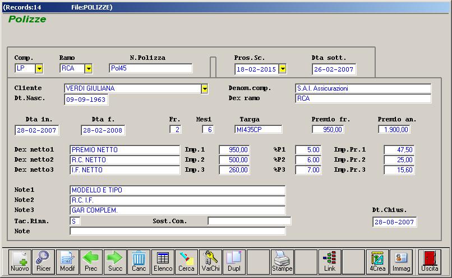Click the Imp.3 260,00 field
452x278 pixels.
(234, 170)
